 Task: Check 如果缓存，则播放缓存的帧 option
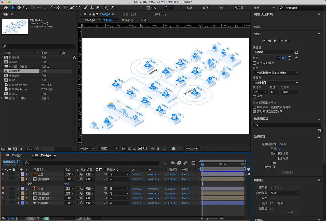(x=254, y=107)
